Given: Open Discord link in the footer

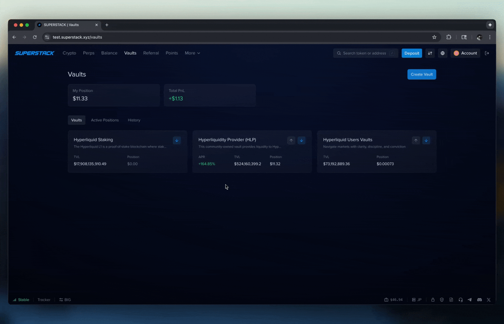Looking at the screenshot, I should point(479,300).
